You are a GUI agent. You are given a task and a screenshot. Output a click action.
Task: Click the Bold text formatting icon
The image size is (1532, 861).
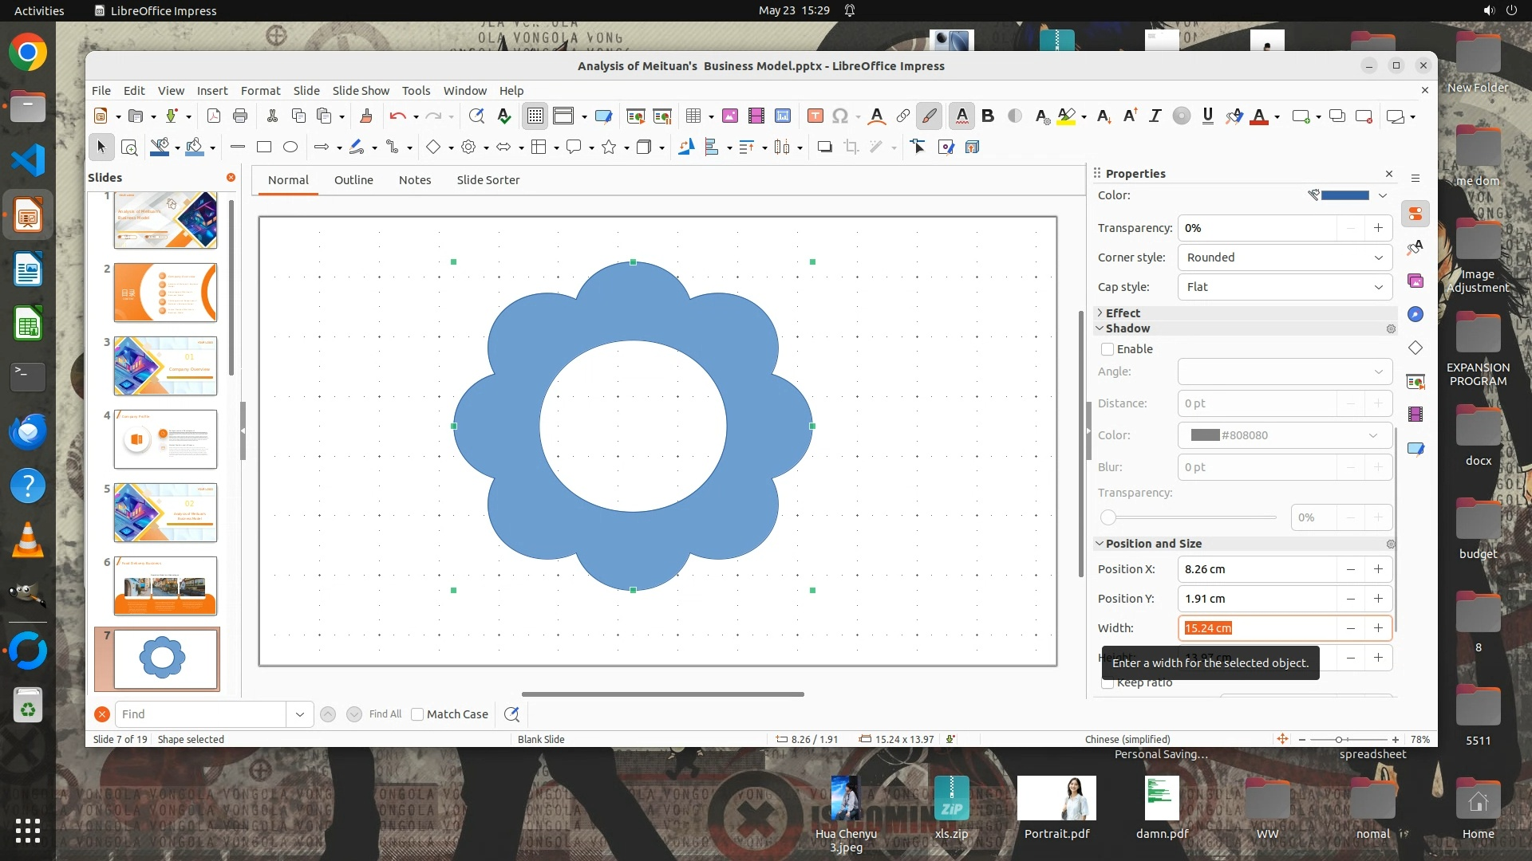pos(988,116)
